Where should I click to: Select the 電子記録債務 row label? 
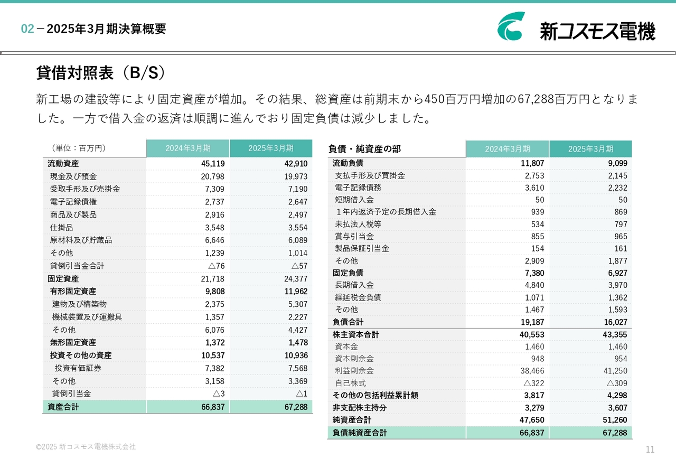coord(358,188)
